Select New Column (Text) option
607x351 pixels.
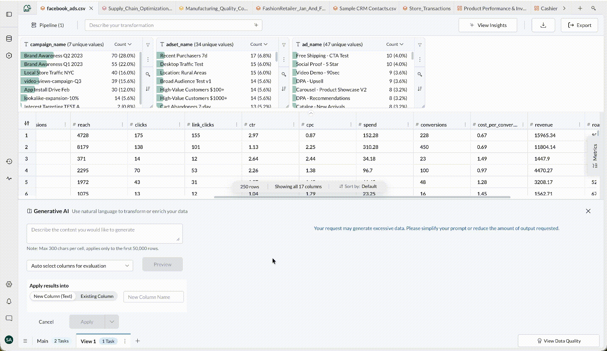(53, 296)
